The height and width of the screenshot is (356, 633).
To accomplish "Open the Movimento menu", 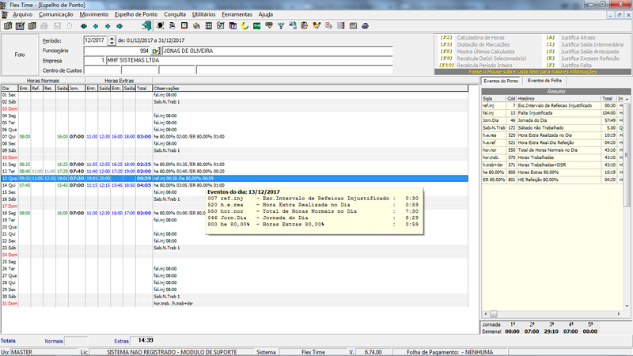I will 93,14.
